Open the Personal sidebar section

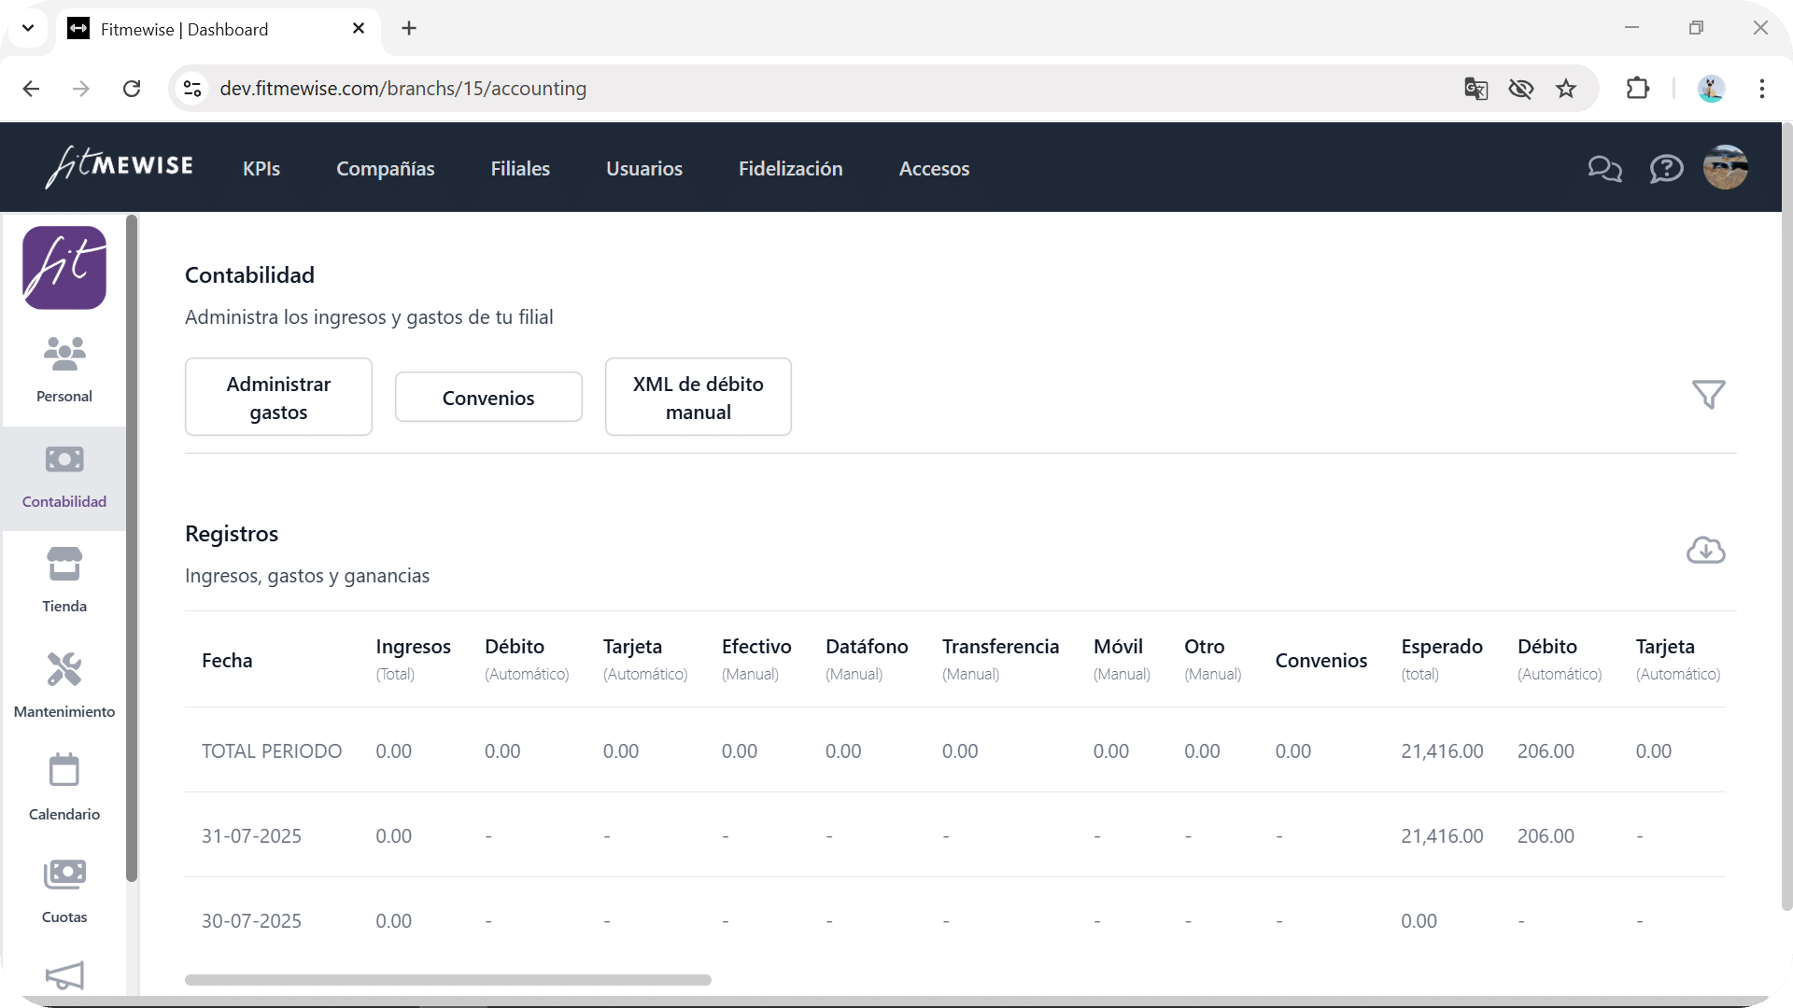(64, 370)
